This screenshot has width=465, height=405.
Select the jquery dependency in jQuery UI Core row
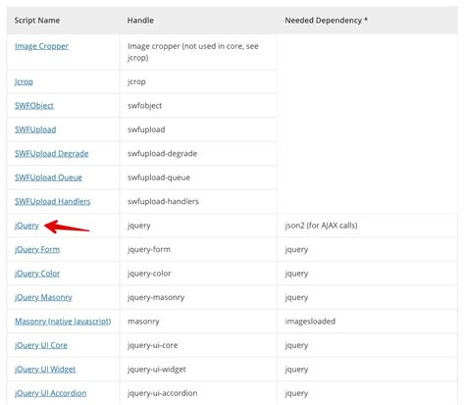click(x=367, y=345)
